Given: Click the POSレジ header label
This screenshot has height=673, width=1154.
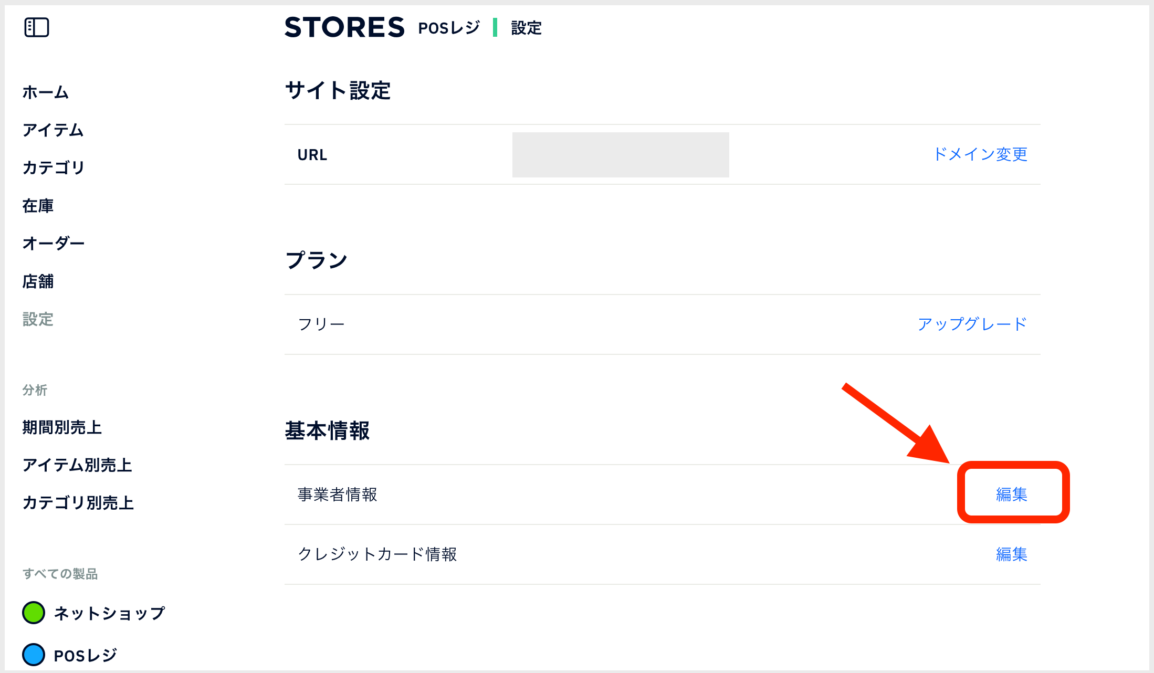Looking at the screenshot, I should [x=449, y=28].
